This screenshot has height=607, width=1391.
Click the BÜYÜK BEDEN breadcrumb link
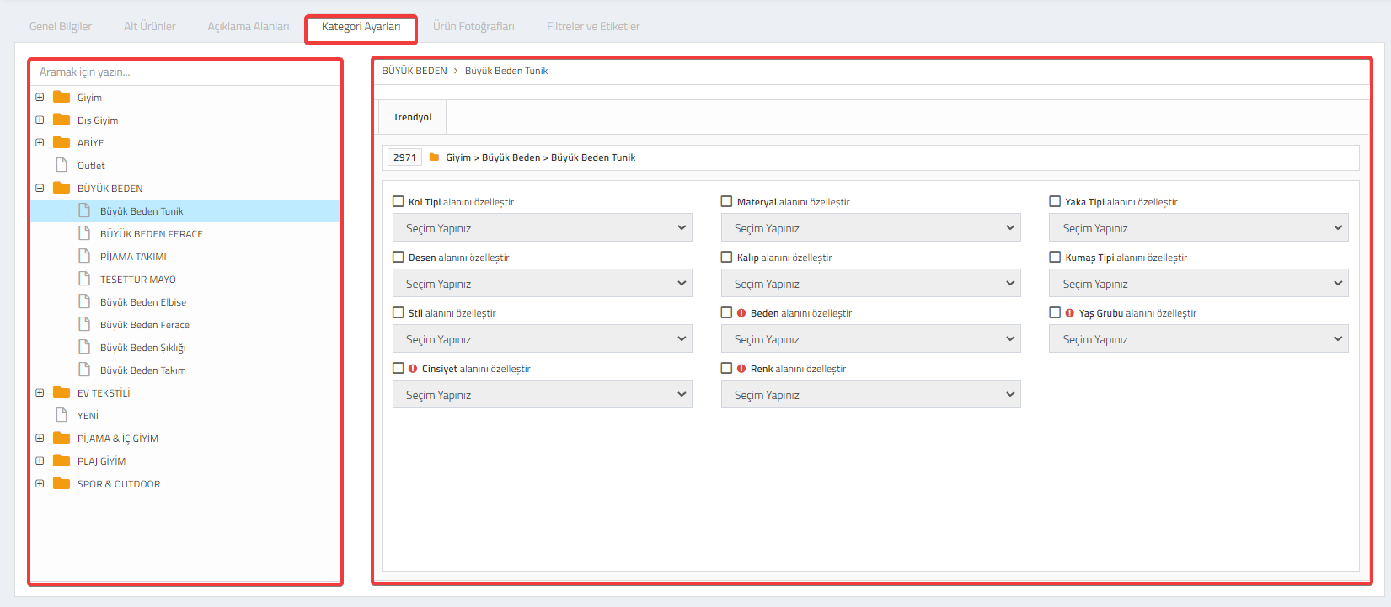[415, 71]
